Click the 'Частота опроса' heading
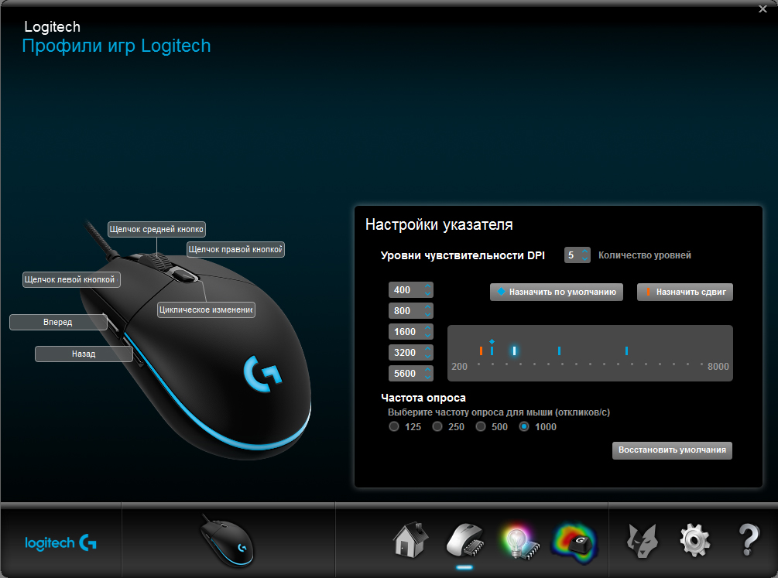This screenshot has width=778, height=578. (x=423, y=398)
